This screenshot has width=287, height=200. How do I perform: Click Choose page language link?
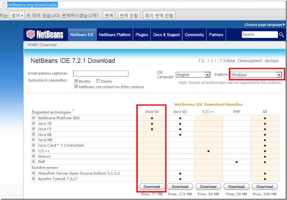[x=263, y=24]
